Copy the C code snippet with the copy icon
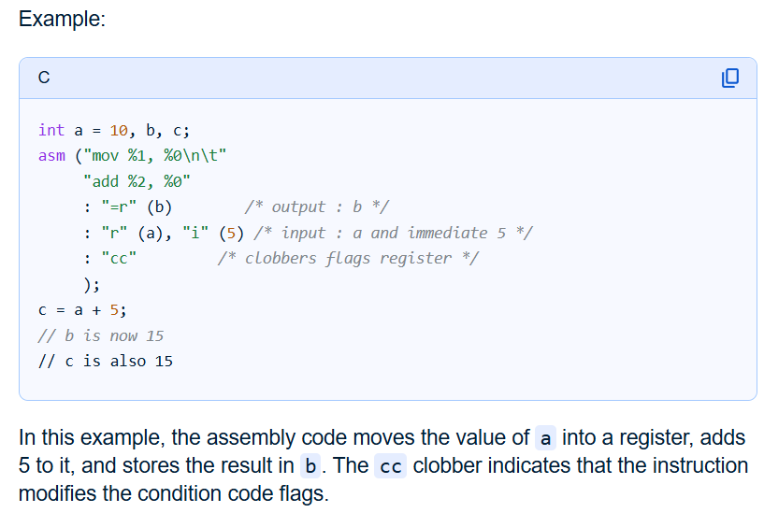The width and height of the screenshot is (764, 527). (x=730, y=78)
